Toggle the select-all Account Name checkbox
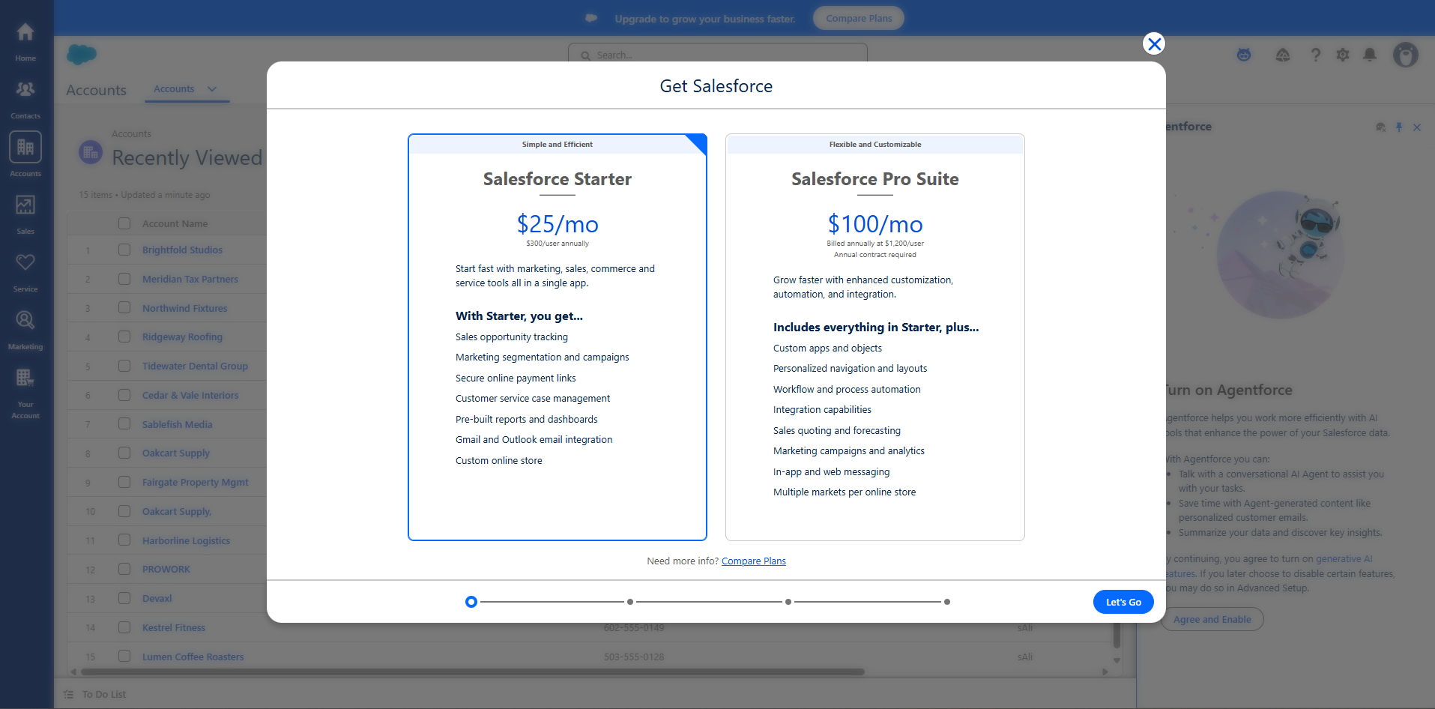The image size is (1435, 709). tap(124, 223)
